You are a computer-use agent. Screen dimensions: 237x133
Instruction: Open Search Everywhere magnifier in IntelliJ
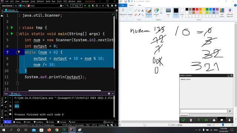pos(108,6)
